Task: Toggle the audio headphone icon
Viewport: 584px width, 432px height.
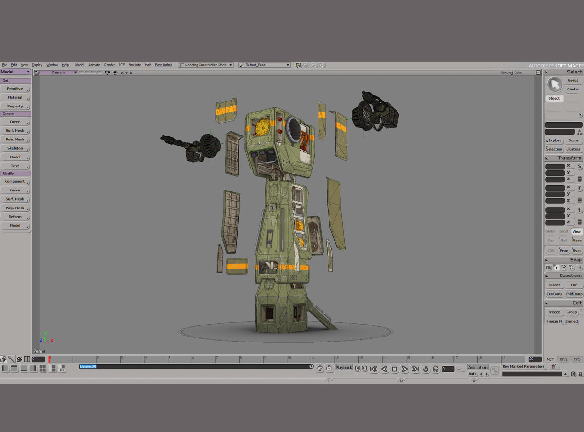Action: click(436, 369)
